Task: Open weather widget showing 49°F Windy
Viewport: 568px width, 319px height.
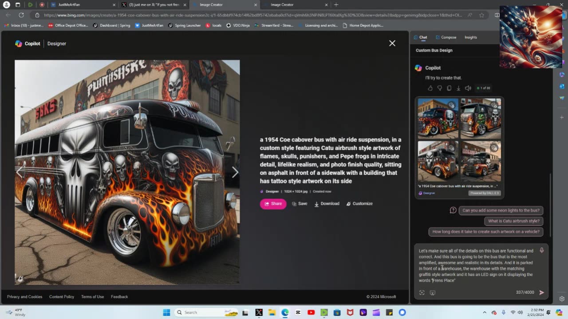Action: coord(16,312)
